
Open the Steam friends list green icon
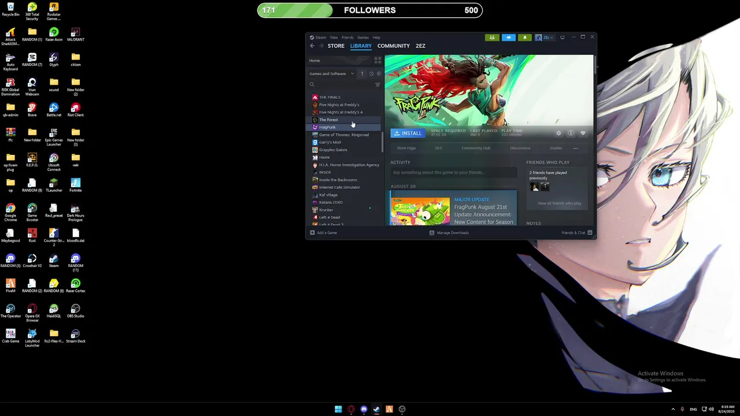pyautogui.click(x=492, y=38)
